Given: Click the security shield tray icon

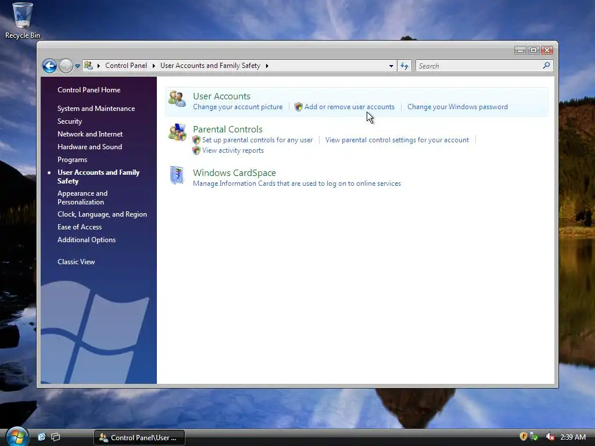Looking at the screenshot, I should pos(524,437).
